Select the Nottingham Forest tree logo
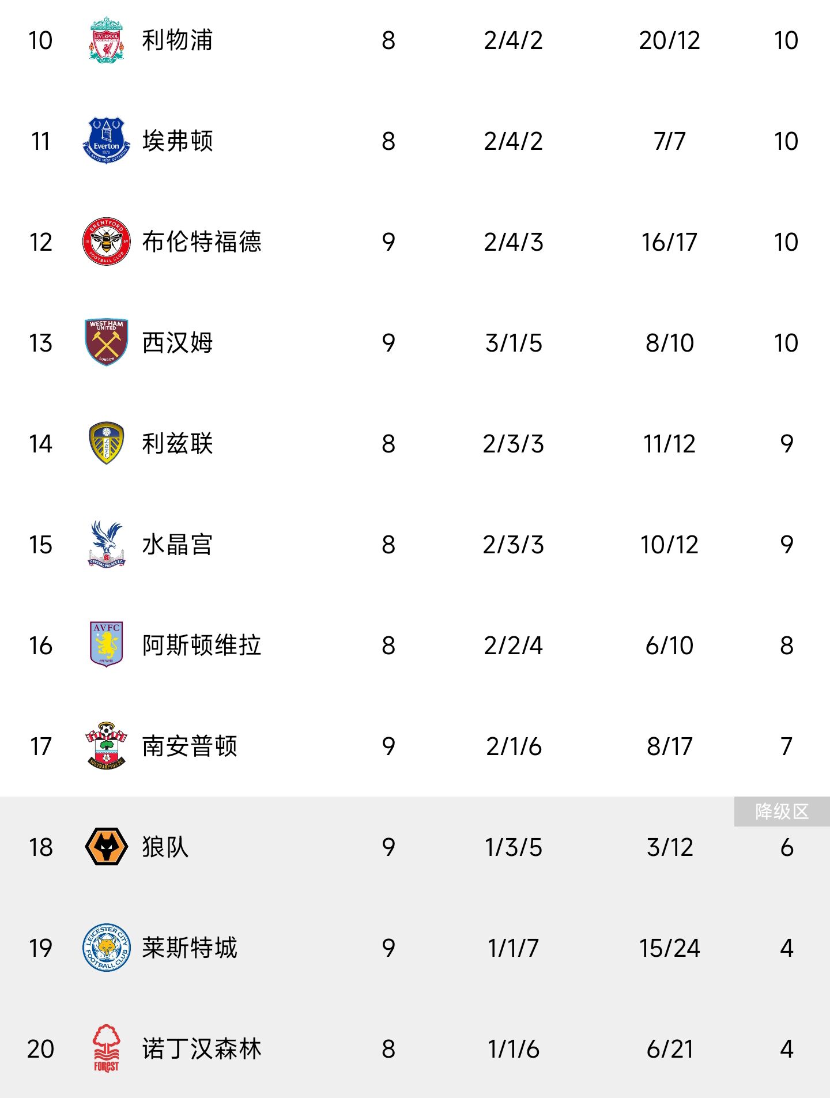Screen dimensions: 830x1098 coord(106,1048)
